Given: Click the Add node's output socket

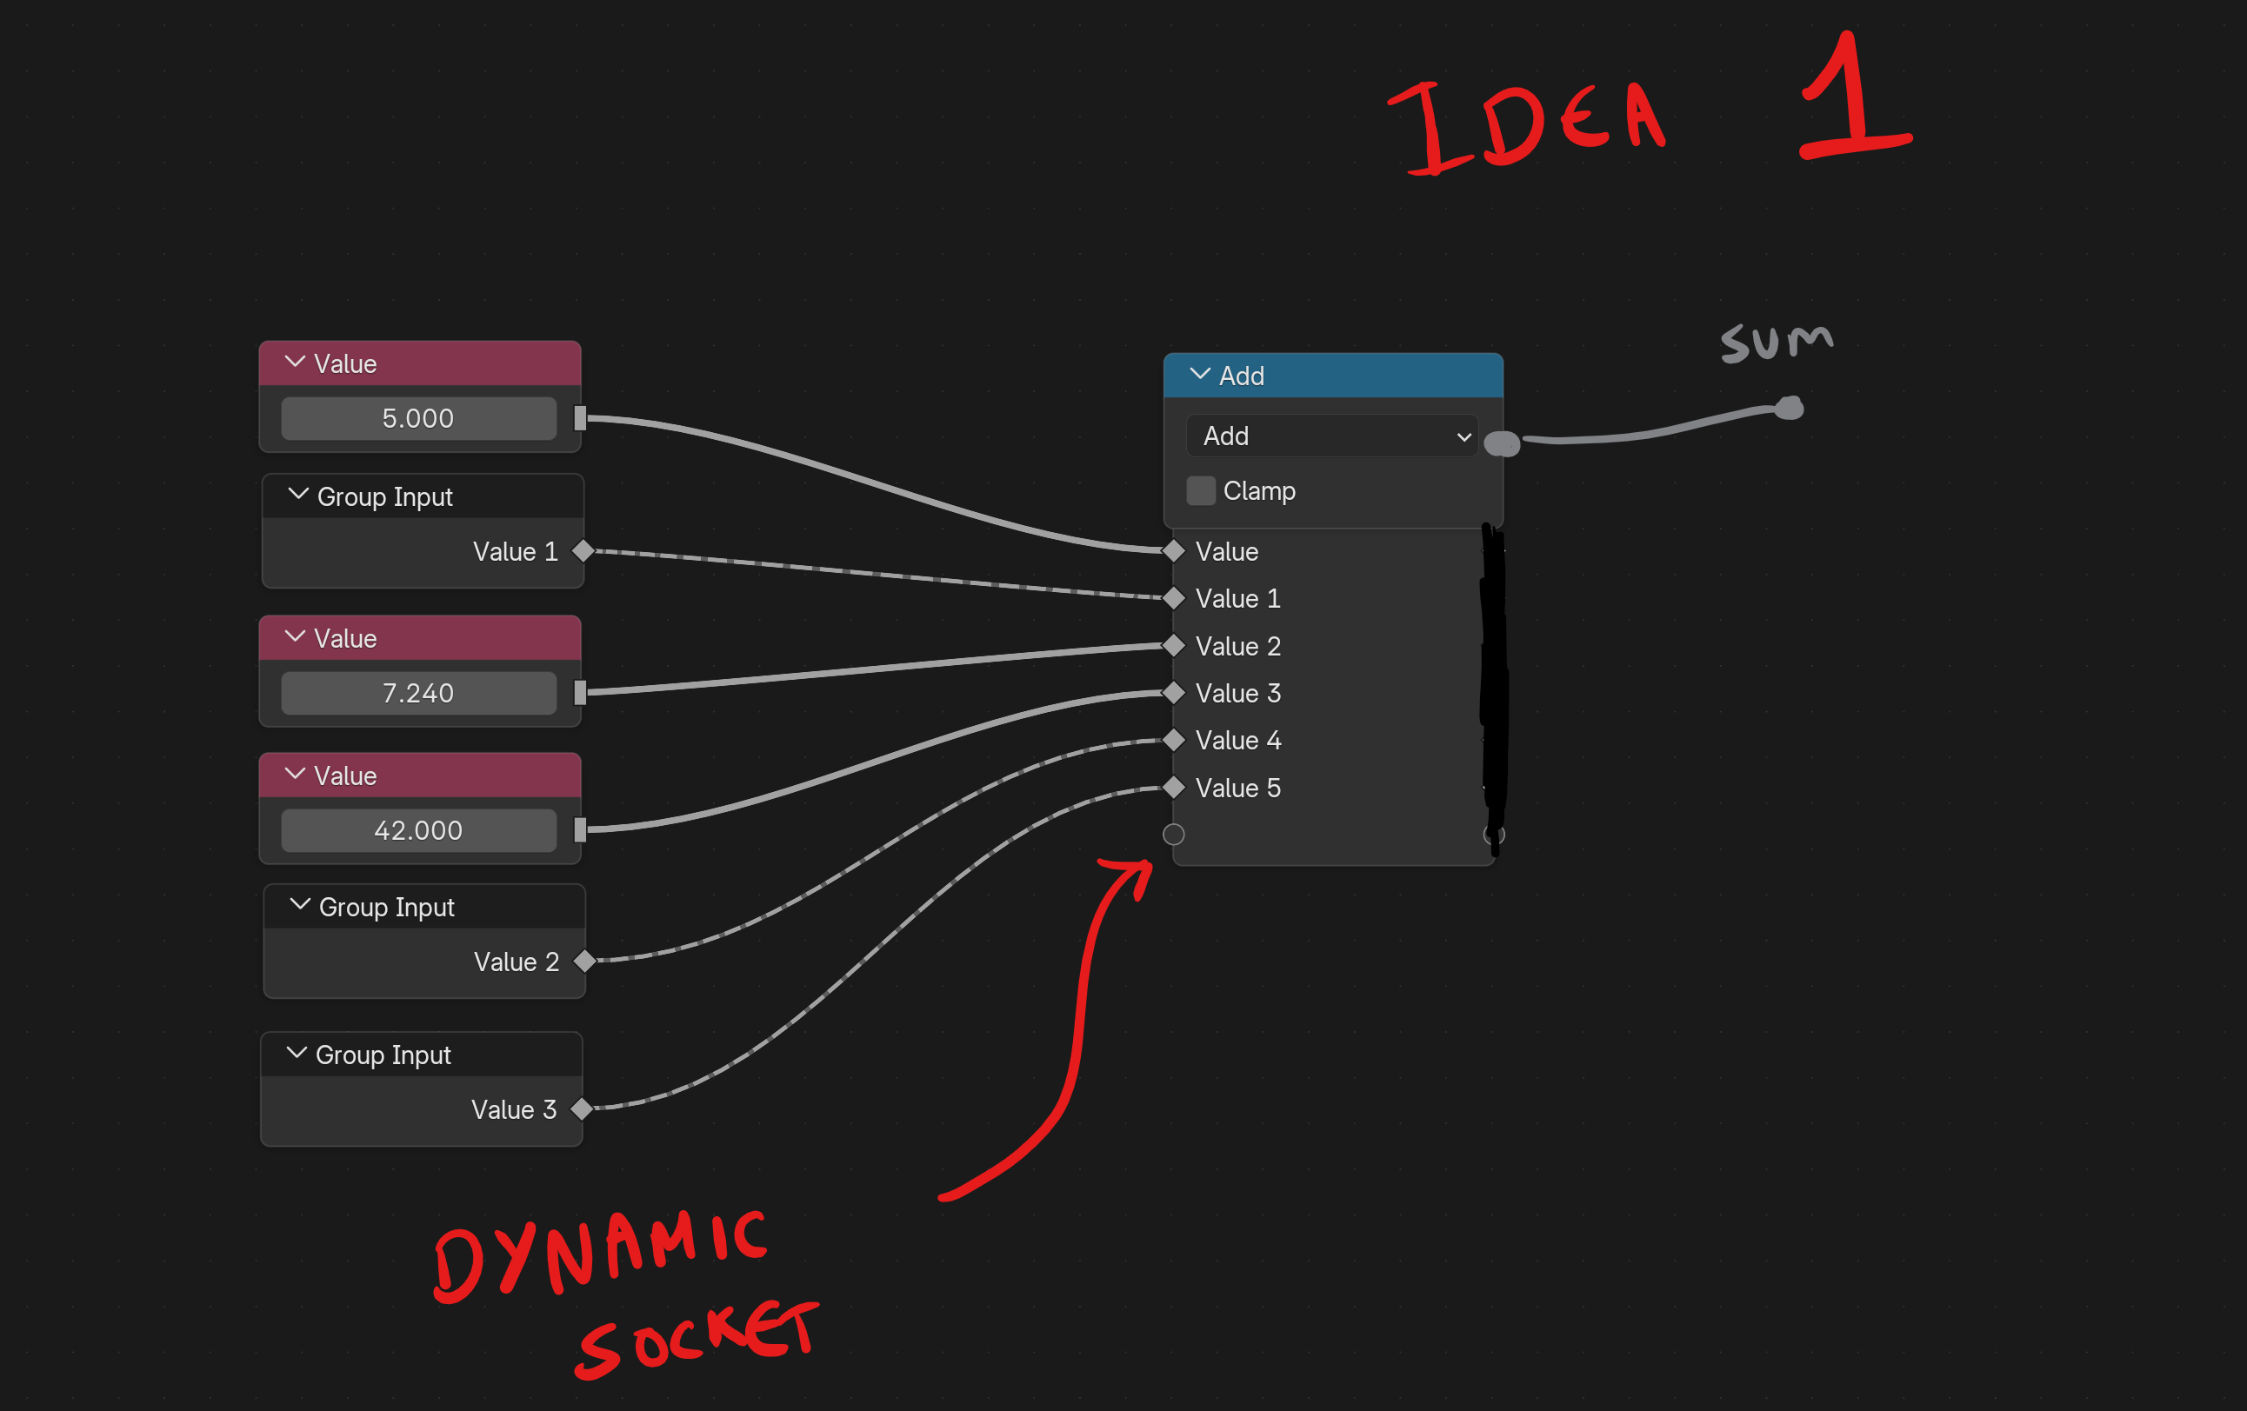Looking at the screenshot, I should [x=1503, y=444].
